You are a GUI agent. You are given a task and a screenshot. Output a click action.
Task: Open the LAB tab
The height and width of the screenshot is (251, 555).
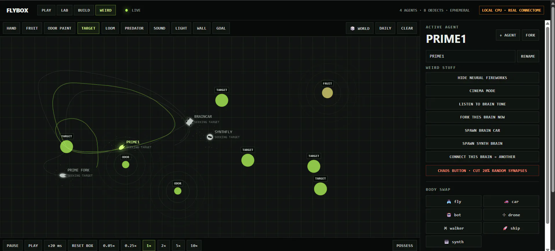coord(65,10)
